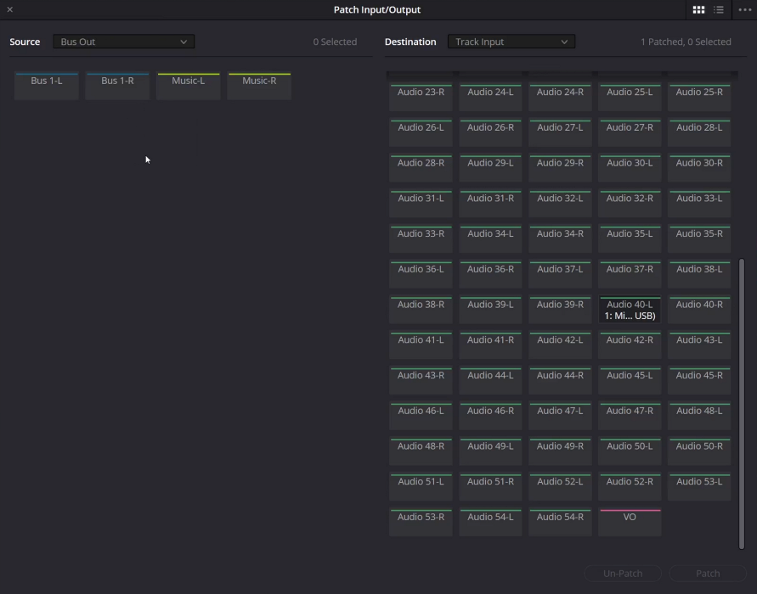
Task: Click the Patch button
Action: tap(708, 574)
